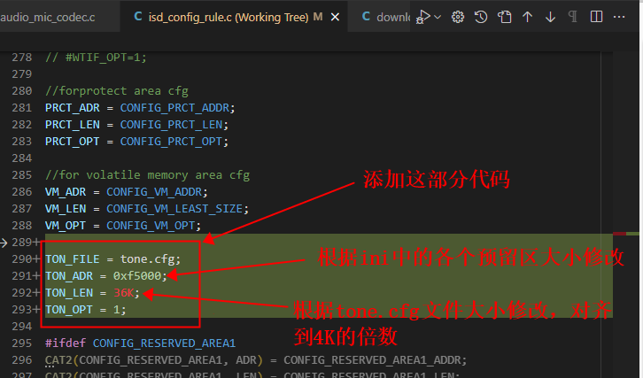Click CONFIG_VM_OPT macro on line 288
The height and width of the screenshot is (378, 643).
tap(151, 226)
